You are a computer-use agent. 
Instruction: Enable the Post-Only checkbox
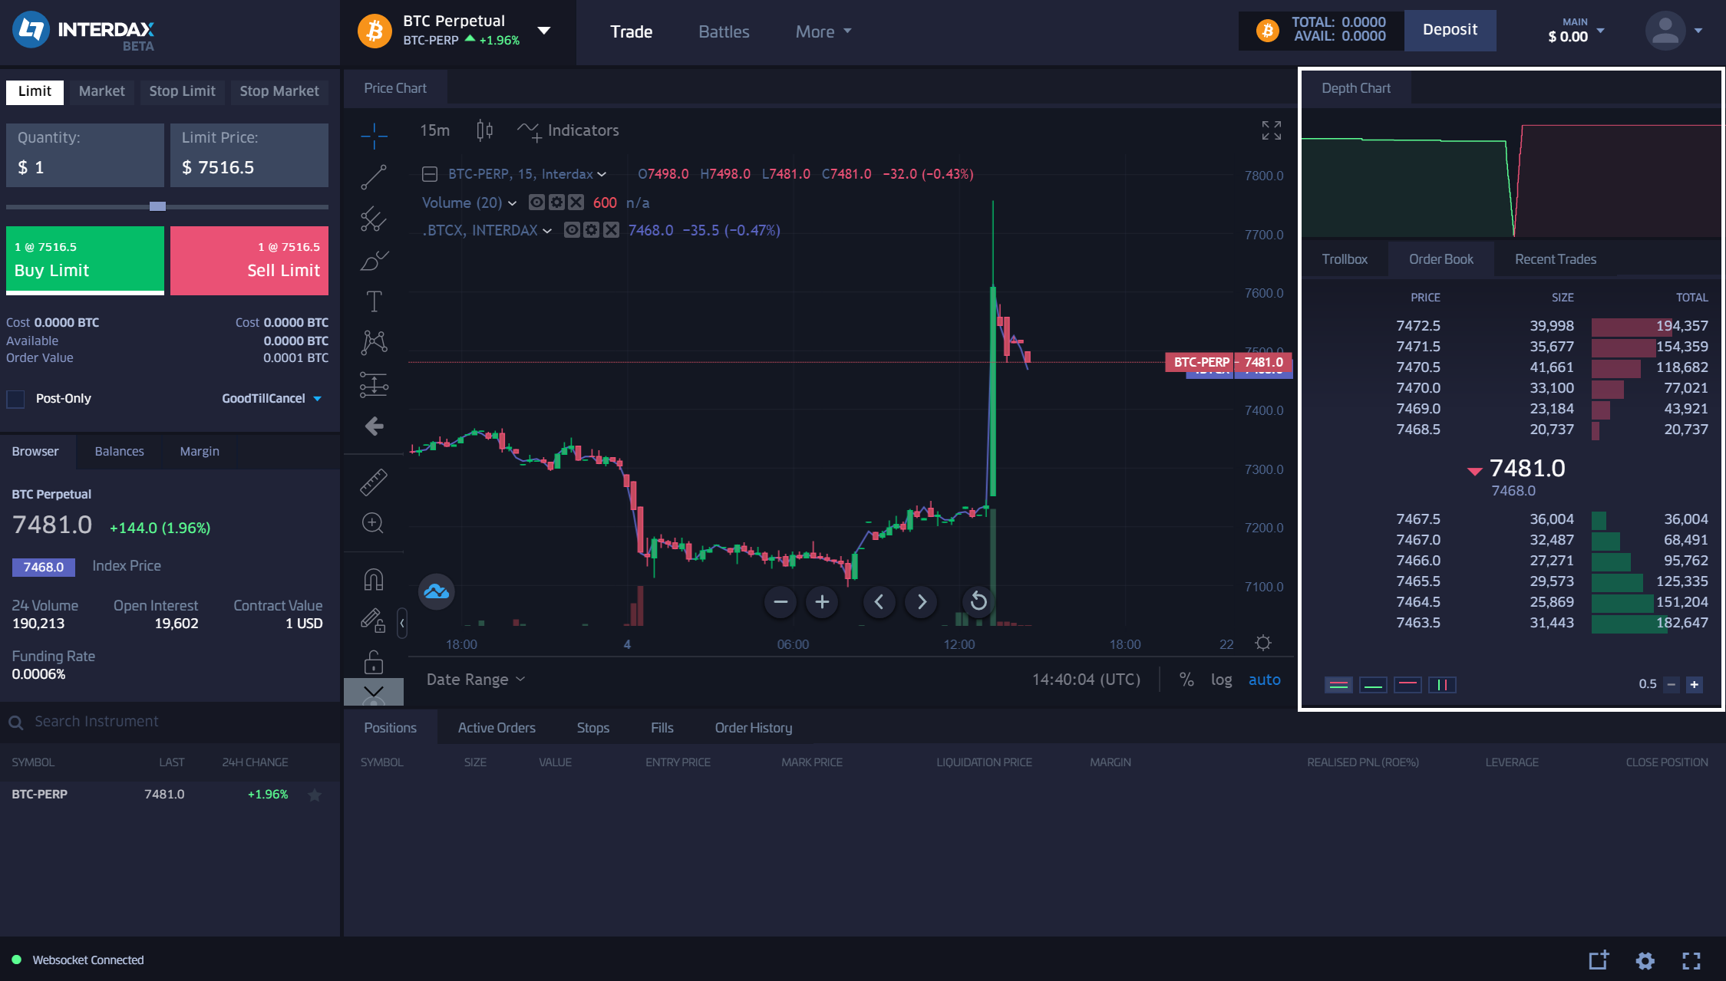(15, 399)
